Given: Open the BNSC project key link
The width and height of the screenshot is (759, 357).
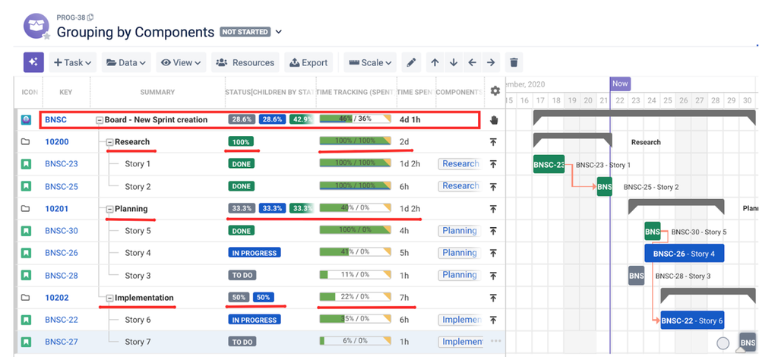Looking at the screenshot, I should (55, 120).
